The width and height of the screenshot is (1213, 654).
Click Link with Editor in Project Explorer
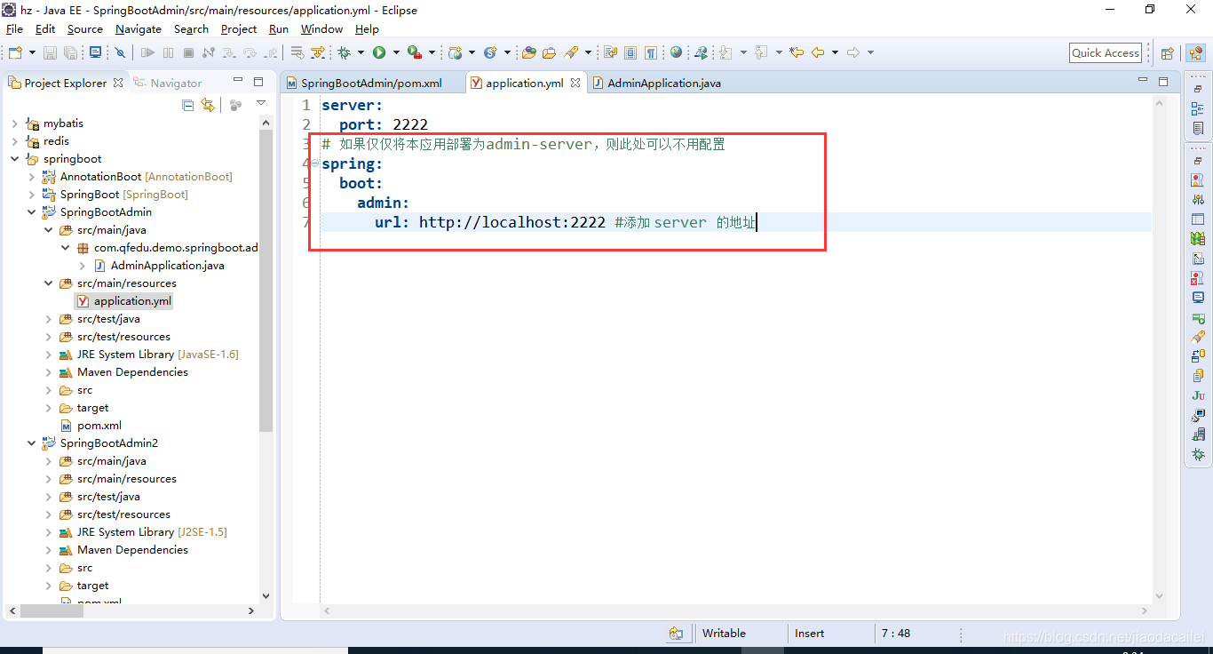[208, 105]
